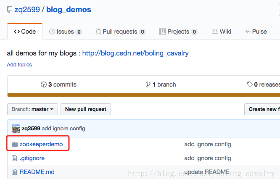
Task: Open the Branch: master dropdown
Action: [32, 109]
